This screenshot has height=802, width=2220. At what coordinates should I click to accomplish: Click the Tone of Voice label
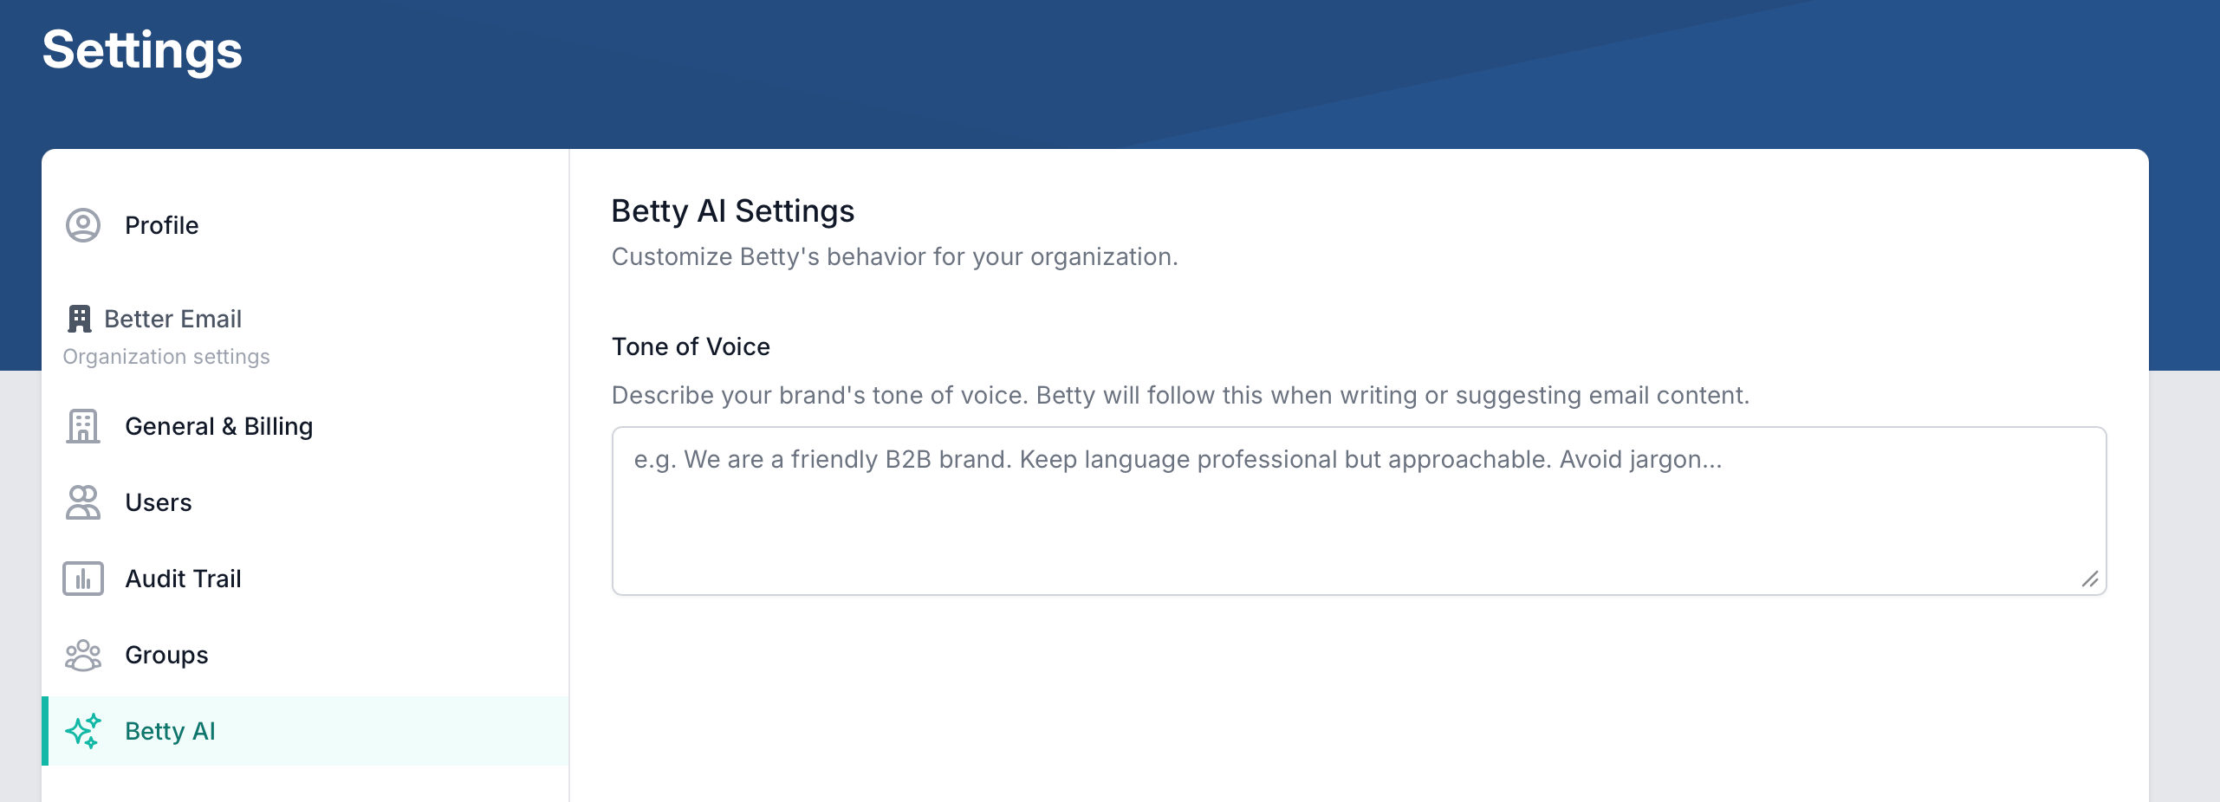pos(691,346)
